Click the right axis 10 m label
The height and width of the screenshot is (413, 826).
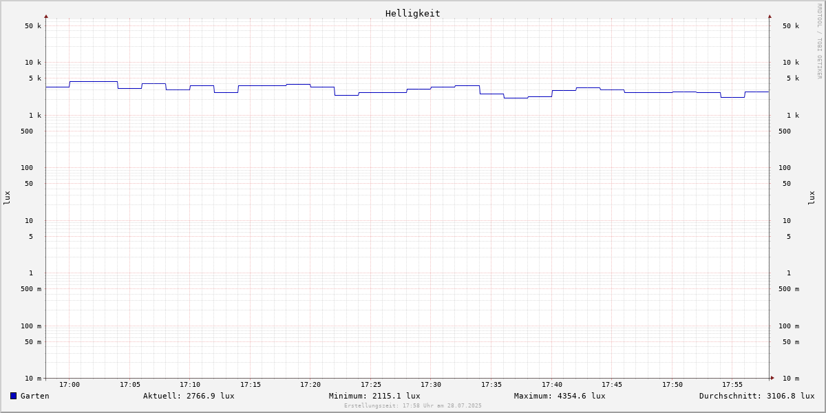(x=791, y=379)
